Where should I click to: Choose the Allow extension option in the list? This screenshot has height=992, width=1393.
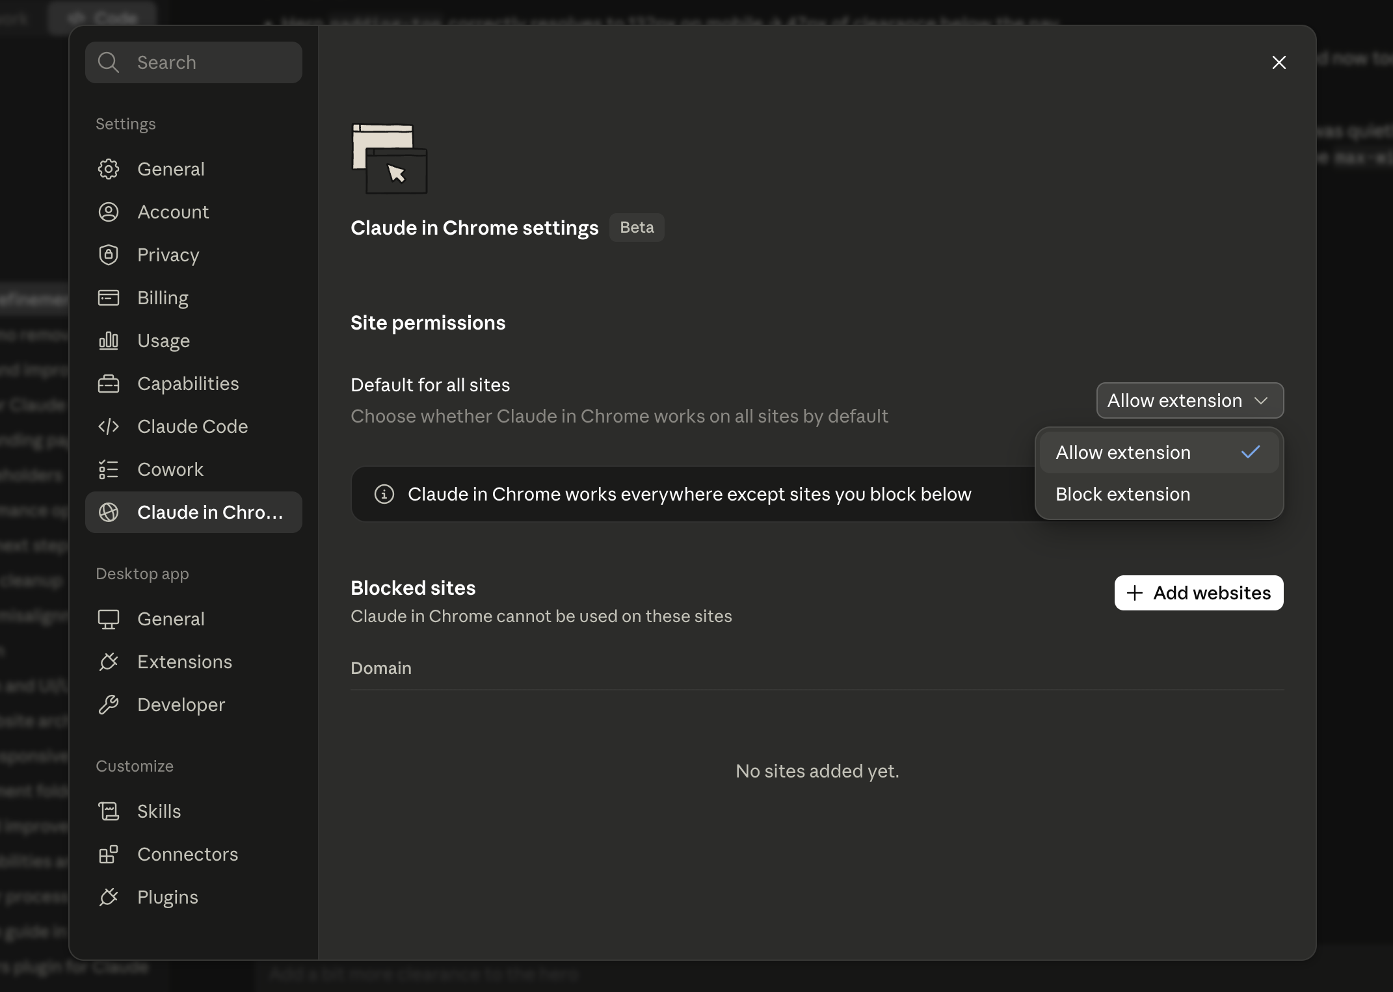click(1159, 452)
